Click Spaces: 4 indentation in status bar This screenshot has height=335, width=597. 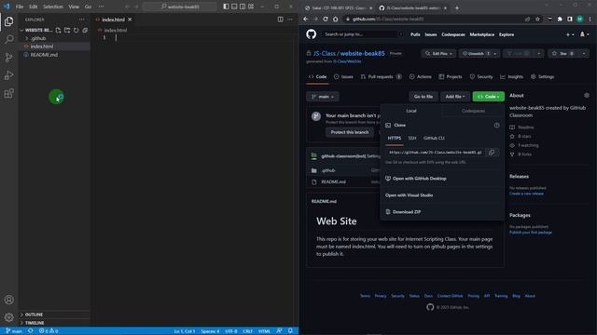210,331
